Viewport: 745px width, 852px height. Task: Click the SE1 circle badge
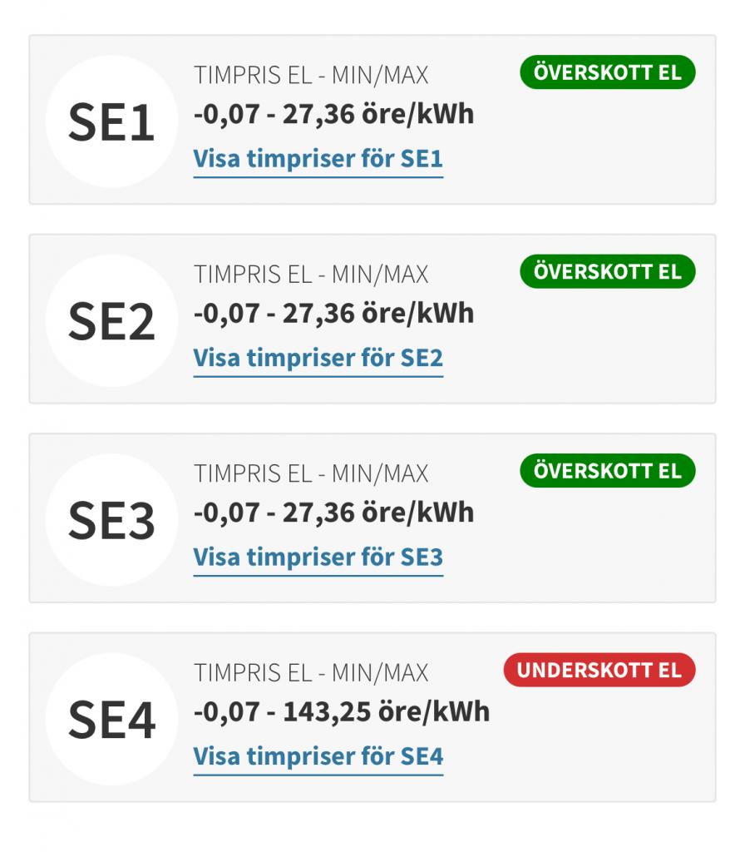[x=111, y=121]
